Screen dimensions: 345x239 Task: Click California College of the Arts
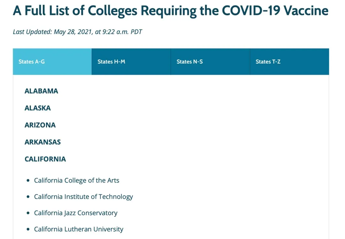77,180
